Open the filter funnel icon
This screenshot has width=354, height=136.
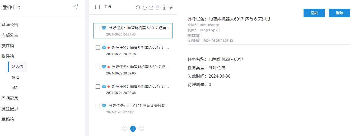[x=170, y=8]
